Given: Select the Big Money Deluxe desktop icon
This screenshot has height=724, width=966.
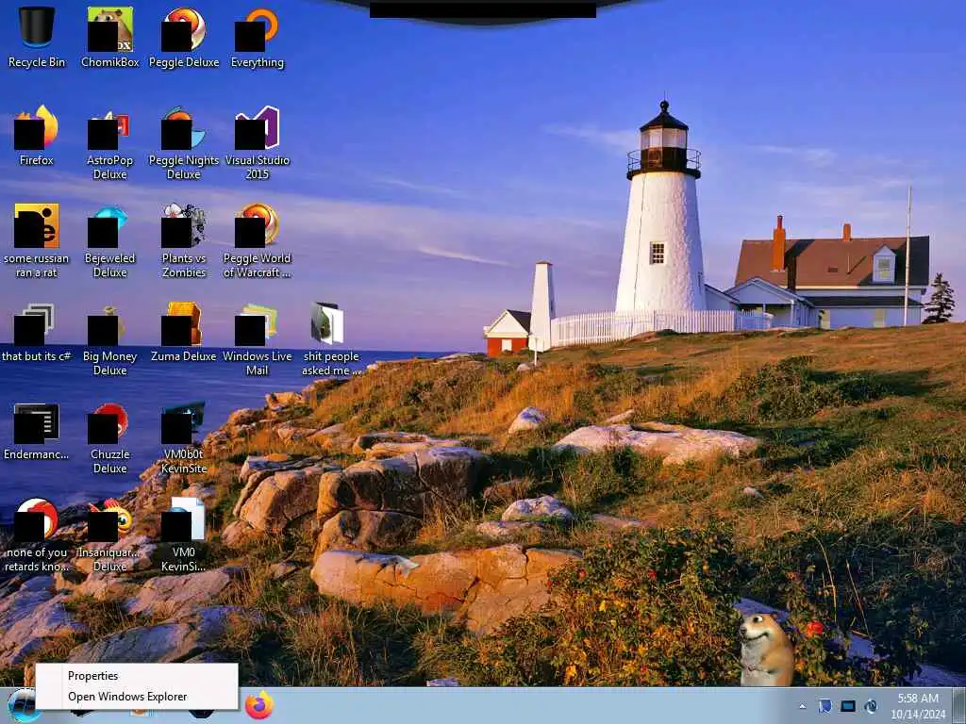Looking at the screenshot, I should point(110,339).
